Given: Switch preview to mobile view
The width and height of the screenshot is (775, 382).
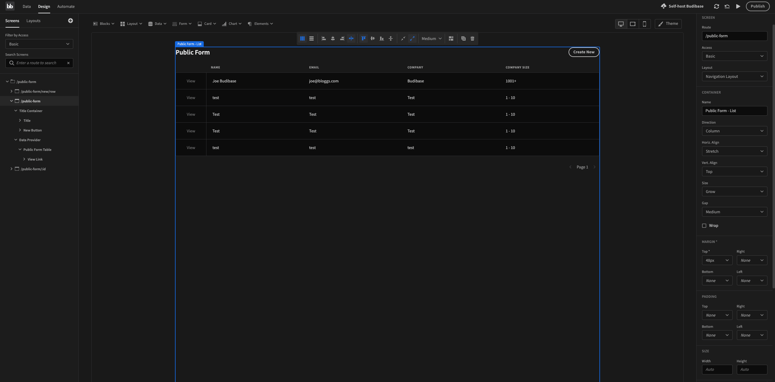Looking at the screenshot, I should point(645,24).
